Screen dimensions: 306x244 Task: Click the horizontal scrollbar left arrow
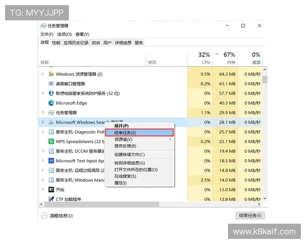(41, 204)
